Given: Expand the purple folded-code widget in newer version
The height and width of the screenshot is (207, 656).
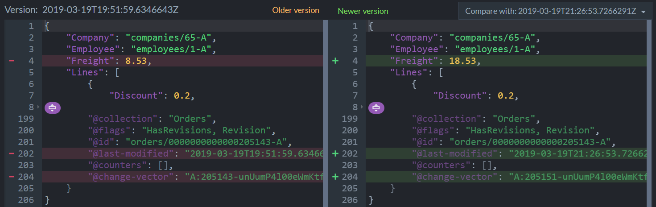Looking at the screenshot, I should pyautogui.click(x=376, y=108).
